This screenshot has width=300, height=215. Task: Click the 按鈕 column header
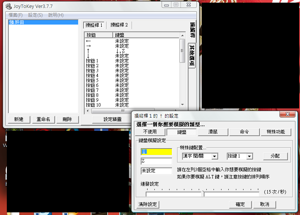(x=99, y=35)
